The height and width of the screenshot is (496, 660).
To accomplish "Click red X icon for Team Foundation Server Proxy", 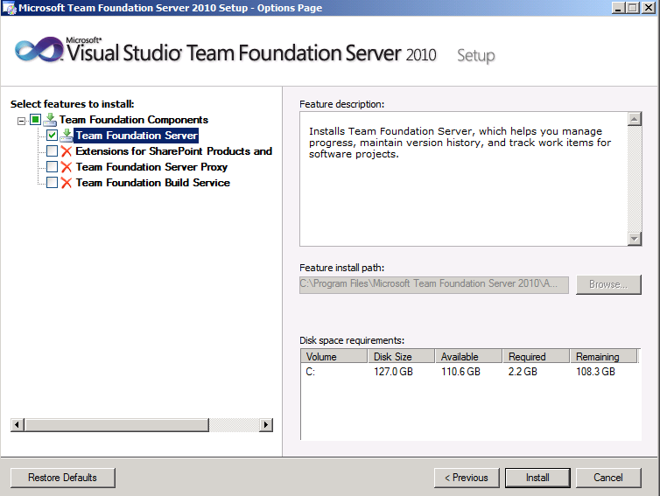I will point(66,167).
